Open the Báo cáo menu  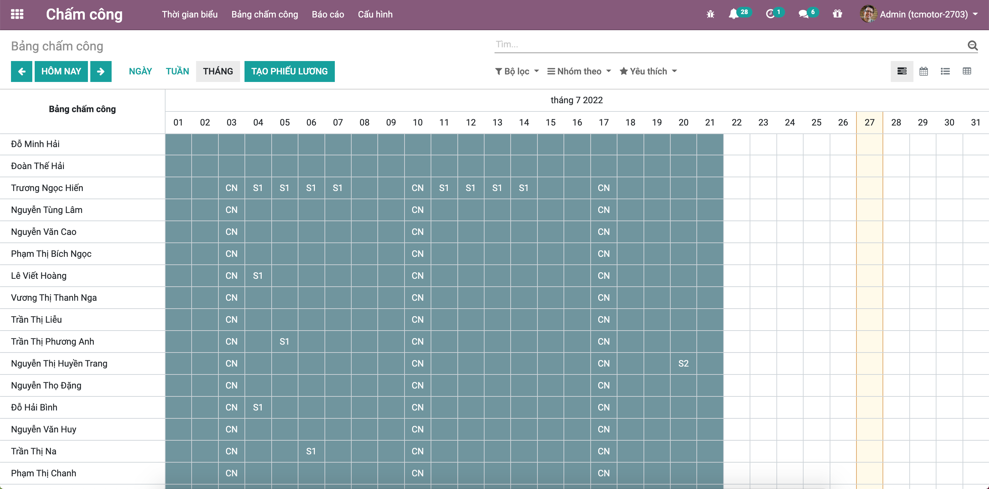click(x=328, y=14)
